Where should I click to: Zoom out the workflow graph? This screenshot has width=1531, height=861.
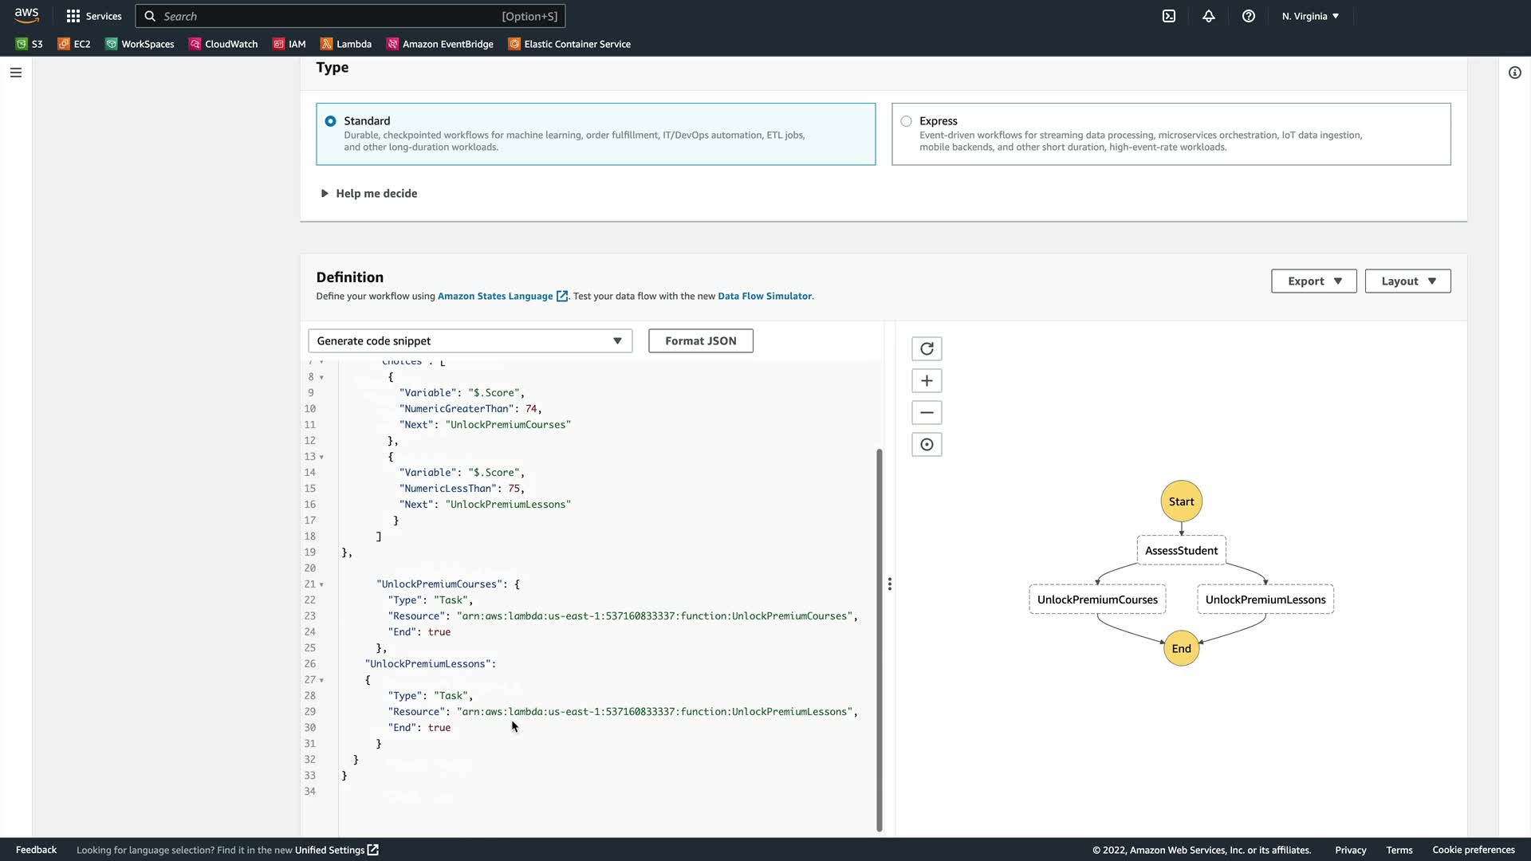point(927,413)
